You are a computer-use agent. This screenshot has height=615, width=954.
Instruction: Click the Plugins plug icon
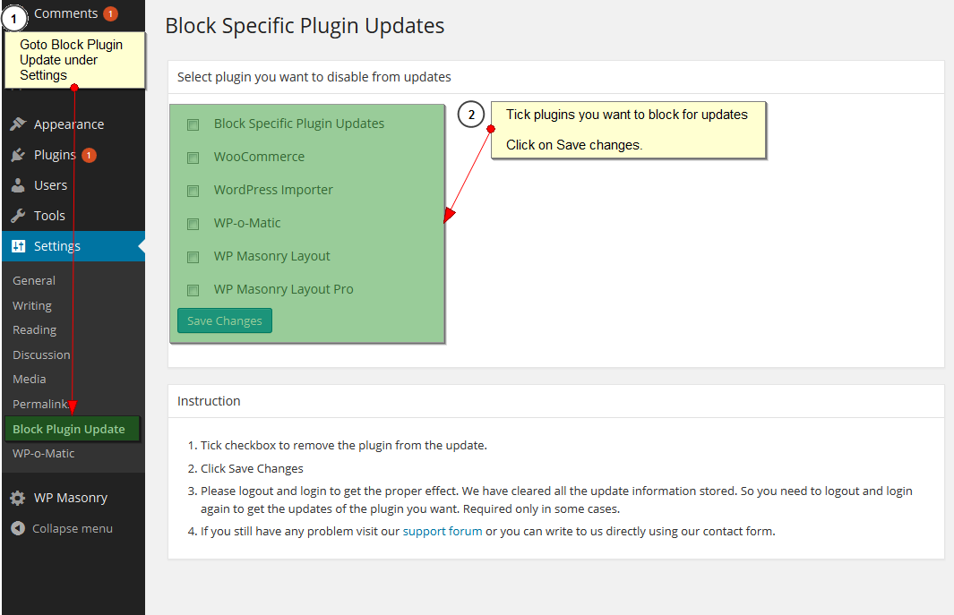click(x=18, y=155)
